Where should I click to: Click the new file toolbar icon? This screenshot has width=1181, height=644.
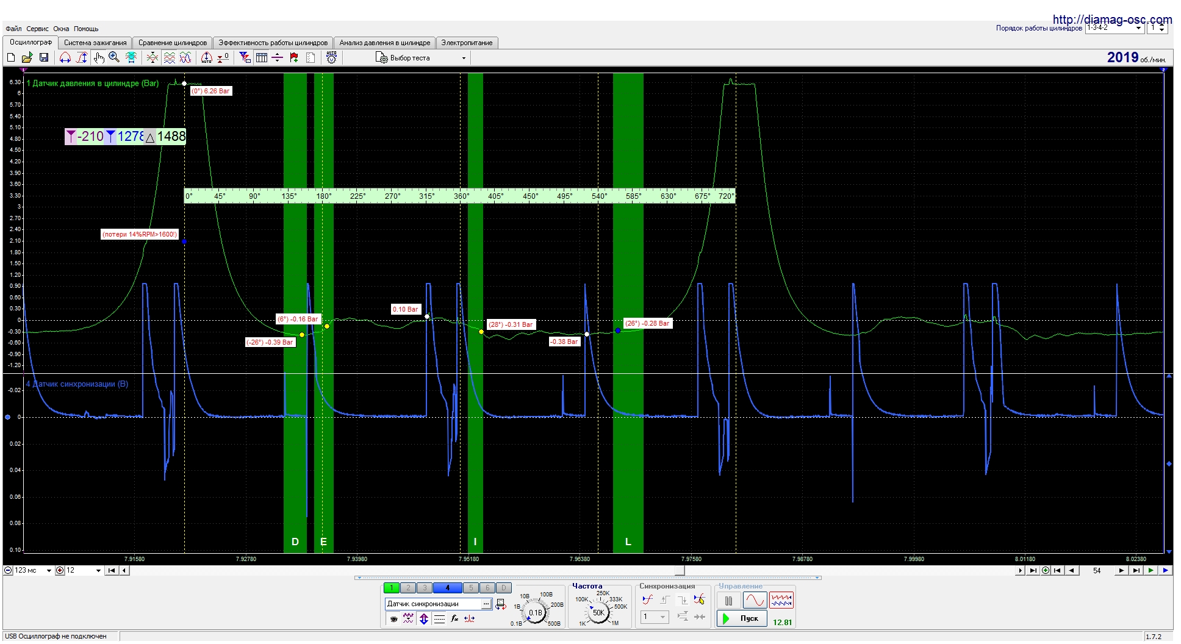point(11,57)
